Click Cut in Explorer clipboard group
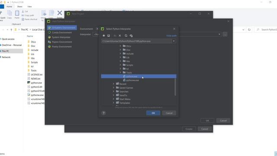This screenshot has height=156, width=277. 25,12
